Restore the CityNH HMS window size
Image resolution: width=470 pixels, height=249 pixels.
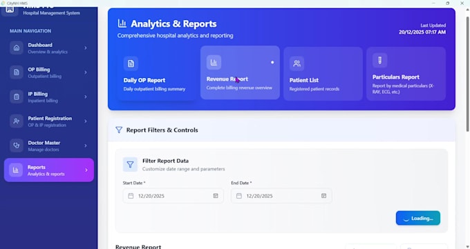pos(447,3)
